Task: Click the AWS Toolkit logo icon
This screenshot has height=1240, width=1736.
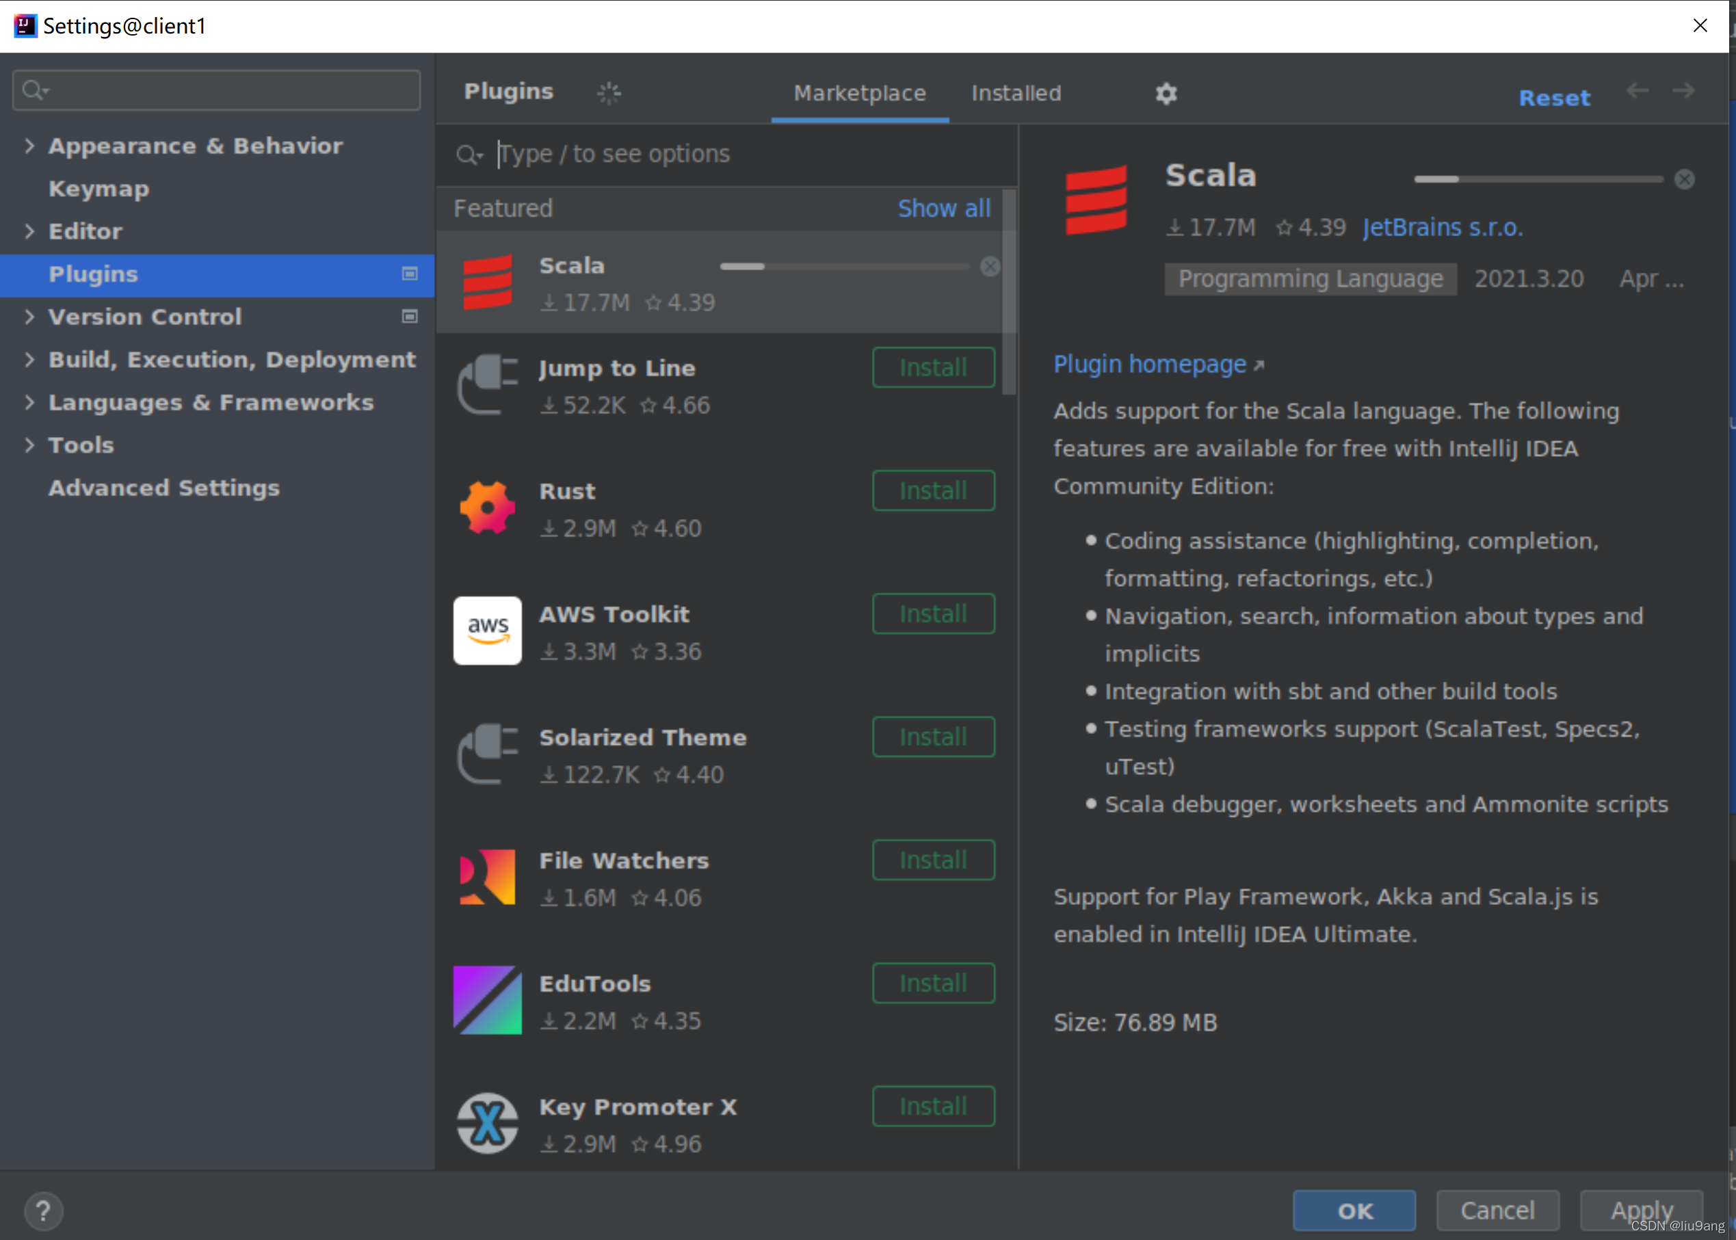Action: coord(487,631)
